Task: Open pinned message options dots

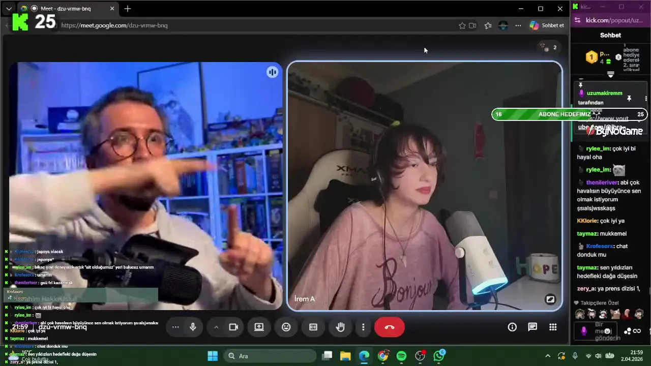Action: [646, 98]
